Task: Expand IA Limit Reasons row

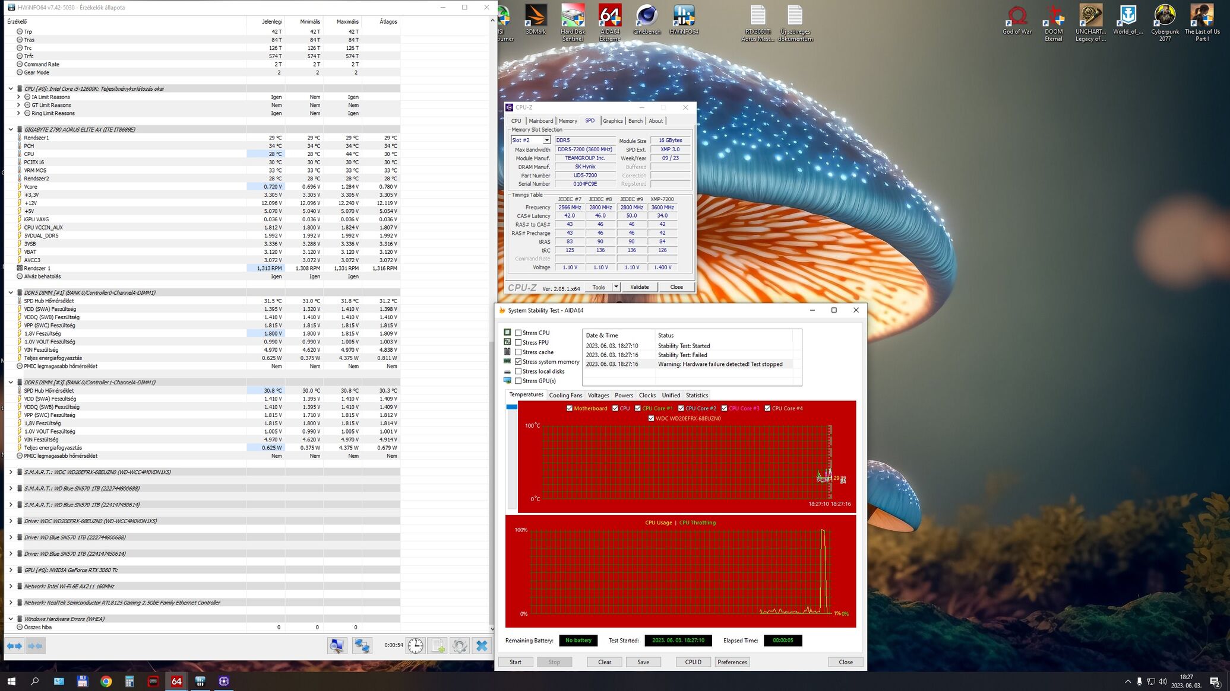Action: coord(18,97)
